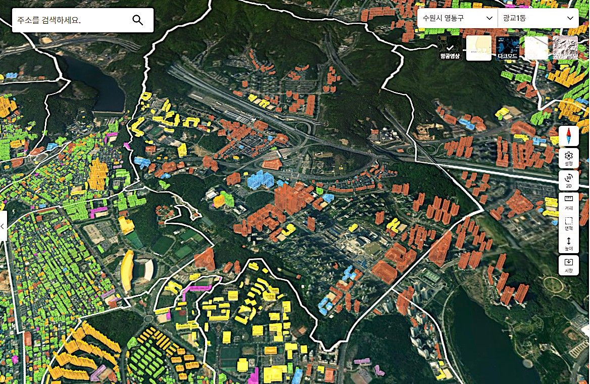This screenshot has height=384, width=590.
Task: Activate the 높이 height measurement tool
Action: tap(569, 244)
